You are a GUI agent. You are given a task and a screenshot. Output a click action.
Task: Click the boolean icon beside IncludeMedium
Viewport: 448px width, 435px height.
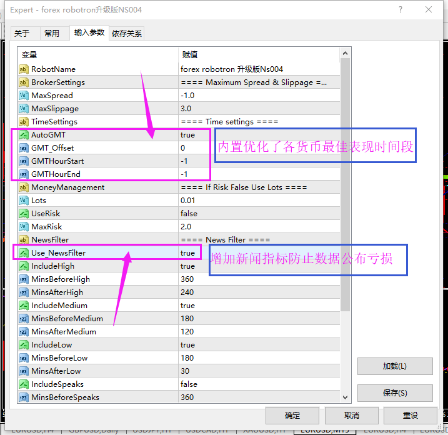point(23,306)
